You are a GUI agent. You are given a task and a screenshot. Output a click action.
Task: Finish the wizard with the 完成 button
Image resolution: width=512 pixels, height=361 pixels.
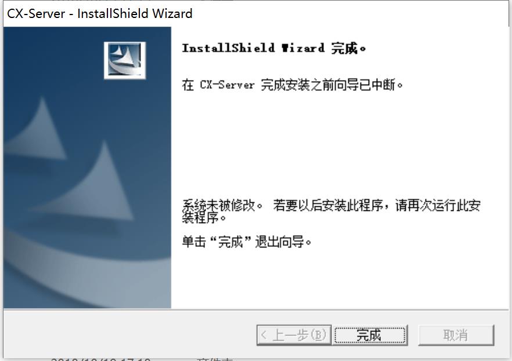370,335
